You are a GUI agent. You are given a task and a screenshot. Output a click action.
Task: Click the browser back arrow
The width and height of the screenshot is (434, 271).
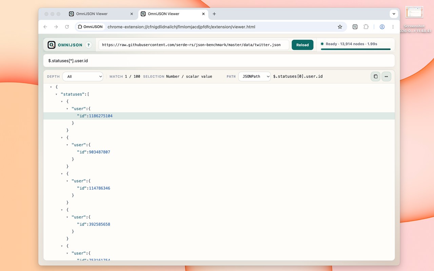(x=45, y=27)
